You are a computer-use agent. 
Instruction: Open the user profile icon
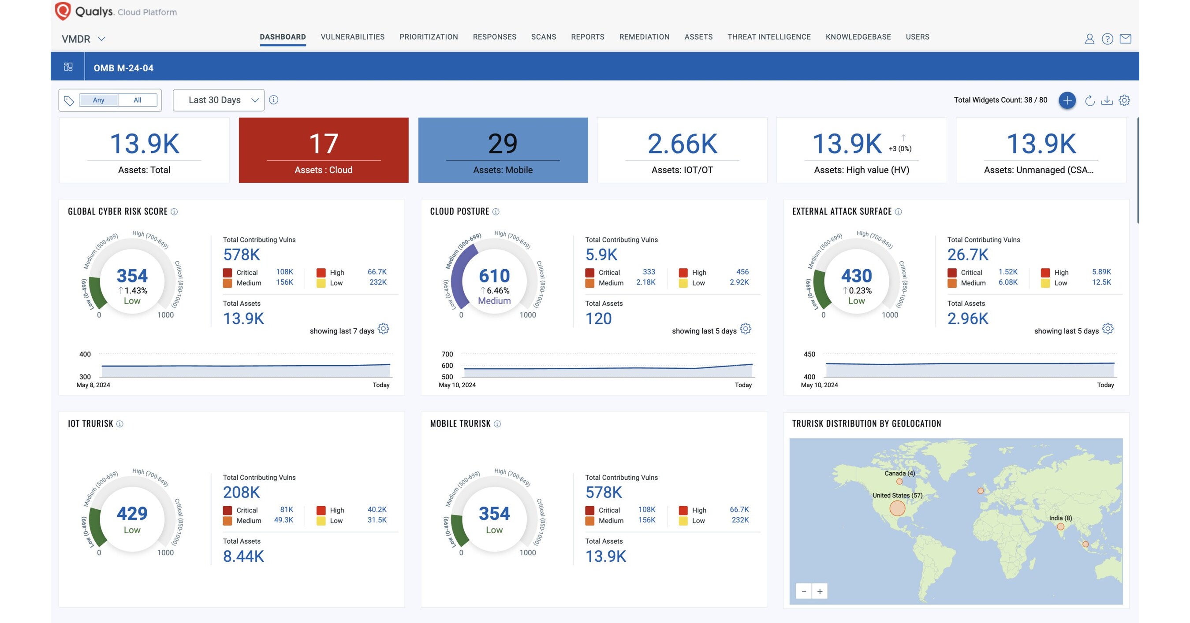pos(1089,39)
